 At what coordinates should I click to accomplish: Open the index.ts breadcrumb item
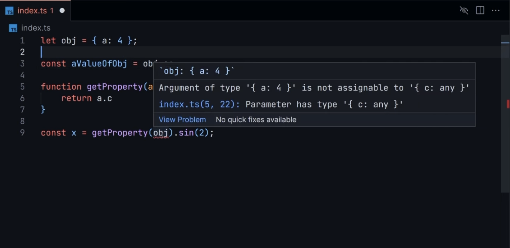(x=36, y=28)
